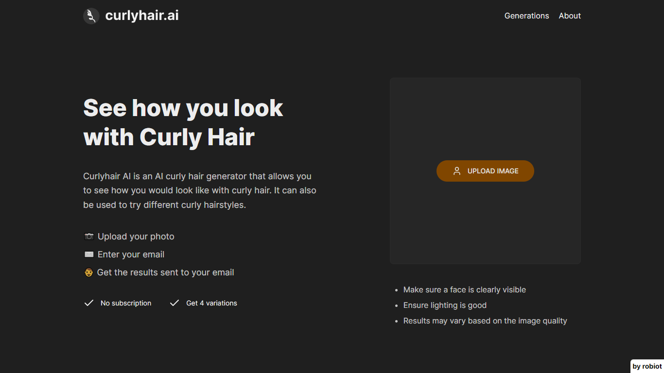Click the Enter your email text

[x=131, y=254]
